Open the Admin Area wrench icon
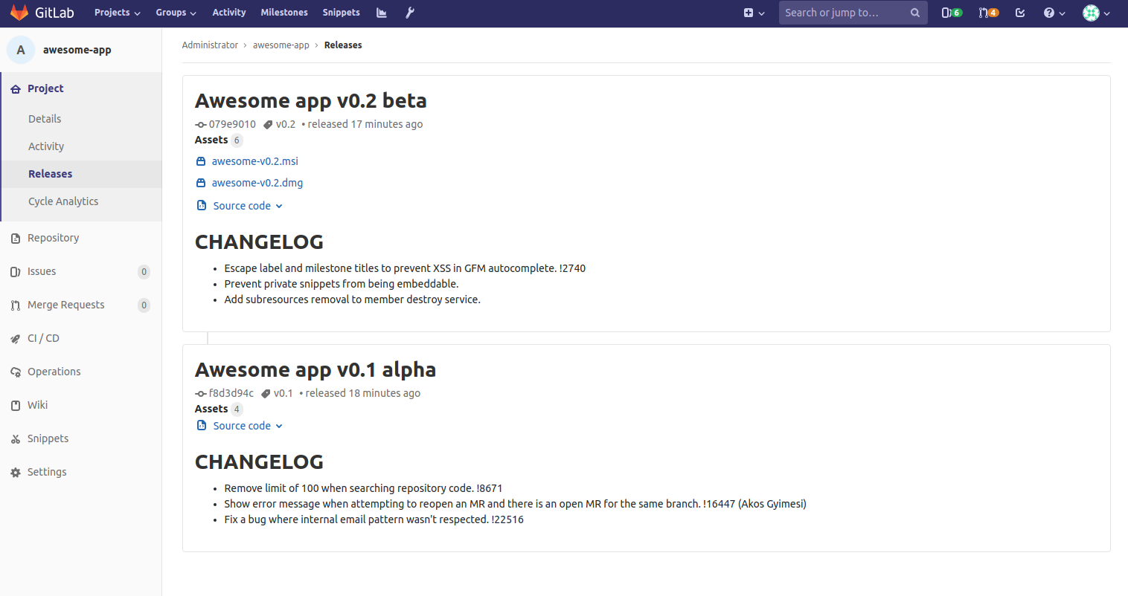The width and height of the screenshot is (1128, 596). pyautogui.click(x=410, y=13)
